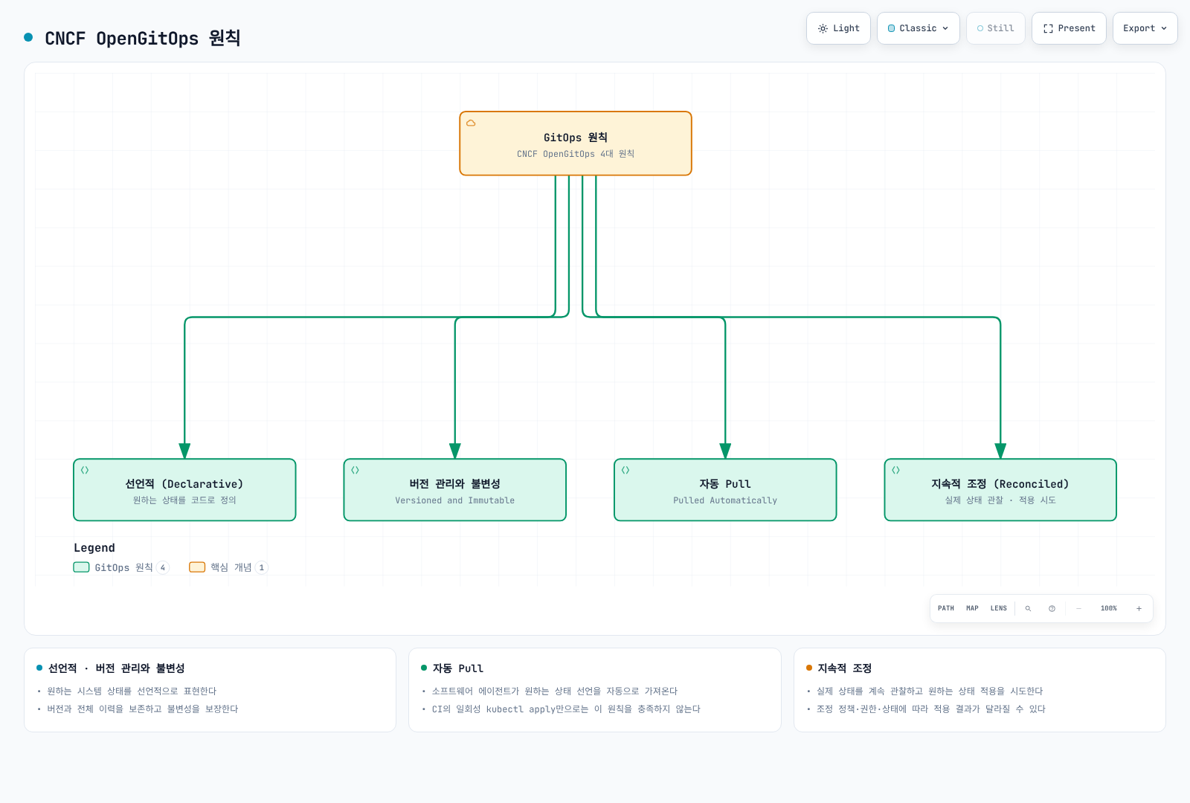The width and height of the screenshot is (1190, 803).
Task: Toggle the Light theme button
Action: [x=838, y=28]
